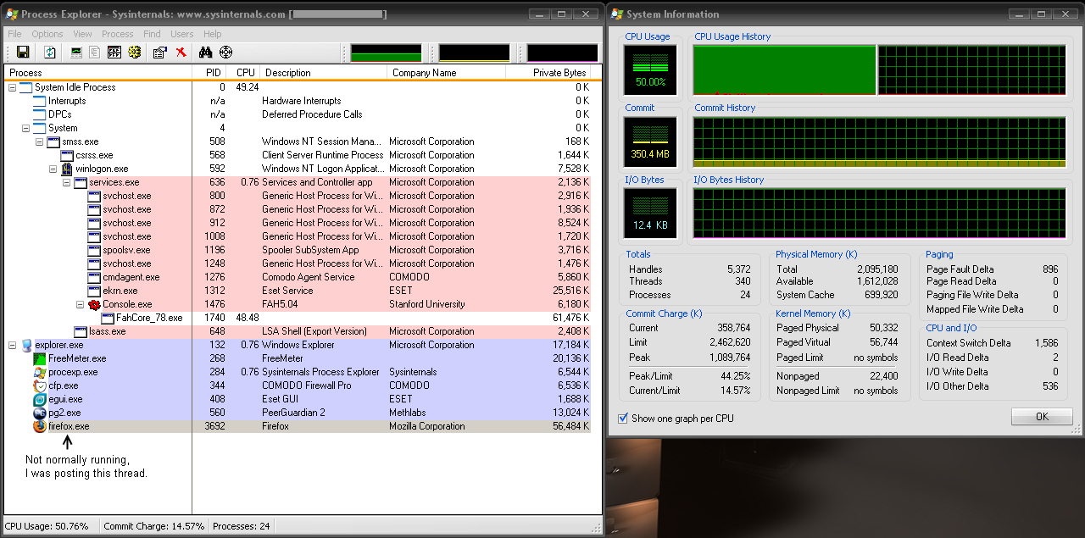Viewport: 1085px width, 538px height.
Task: Open the Users menu
Action: click(182, 34)
